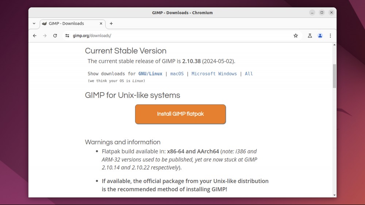Viewport: 365px width, 205px height.
Task: Show downloads for GNU/Linux
Action: click(150, 74)
